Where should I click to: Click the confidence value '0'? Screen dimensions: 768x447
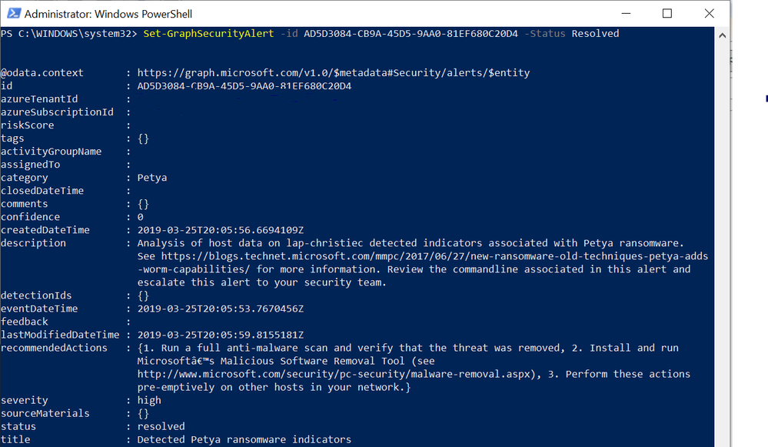coord(140,217)
